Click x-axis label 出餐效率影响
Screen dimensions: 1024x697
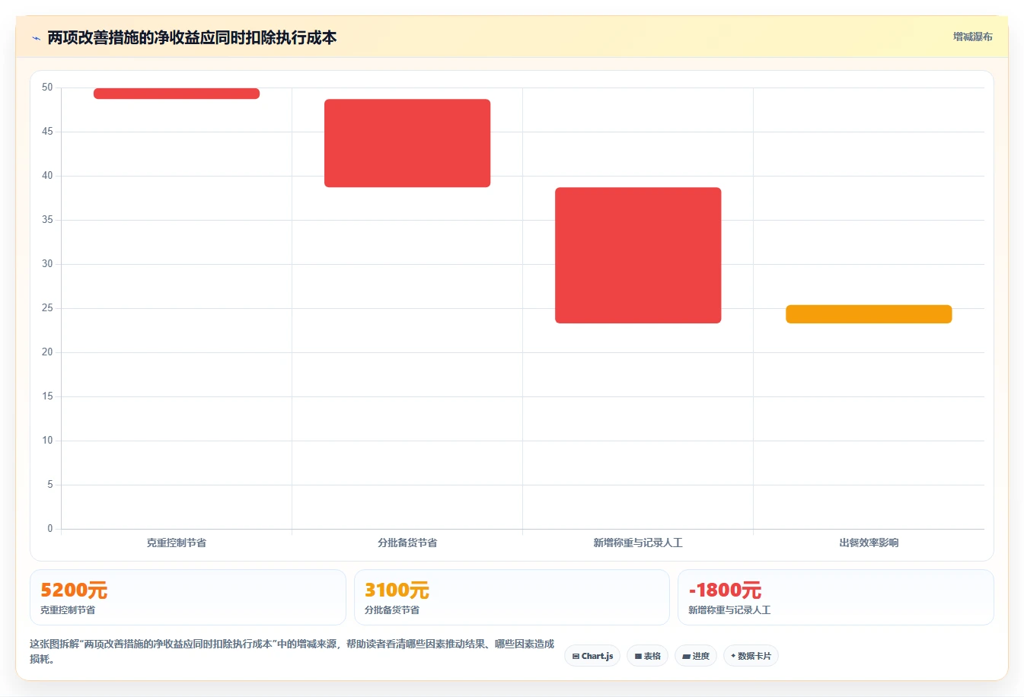click(869, 543)
